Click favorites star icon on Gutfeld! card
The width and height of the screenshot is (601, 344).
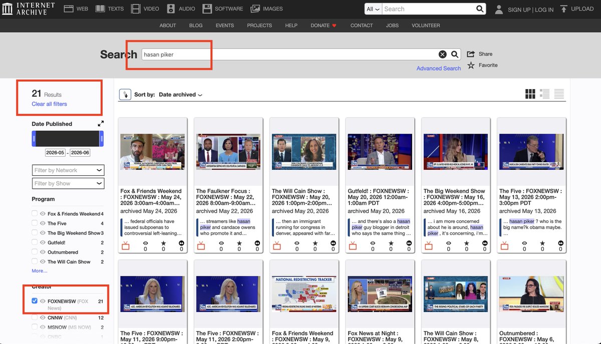[x=391, y=243]
